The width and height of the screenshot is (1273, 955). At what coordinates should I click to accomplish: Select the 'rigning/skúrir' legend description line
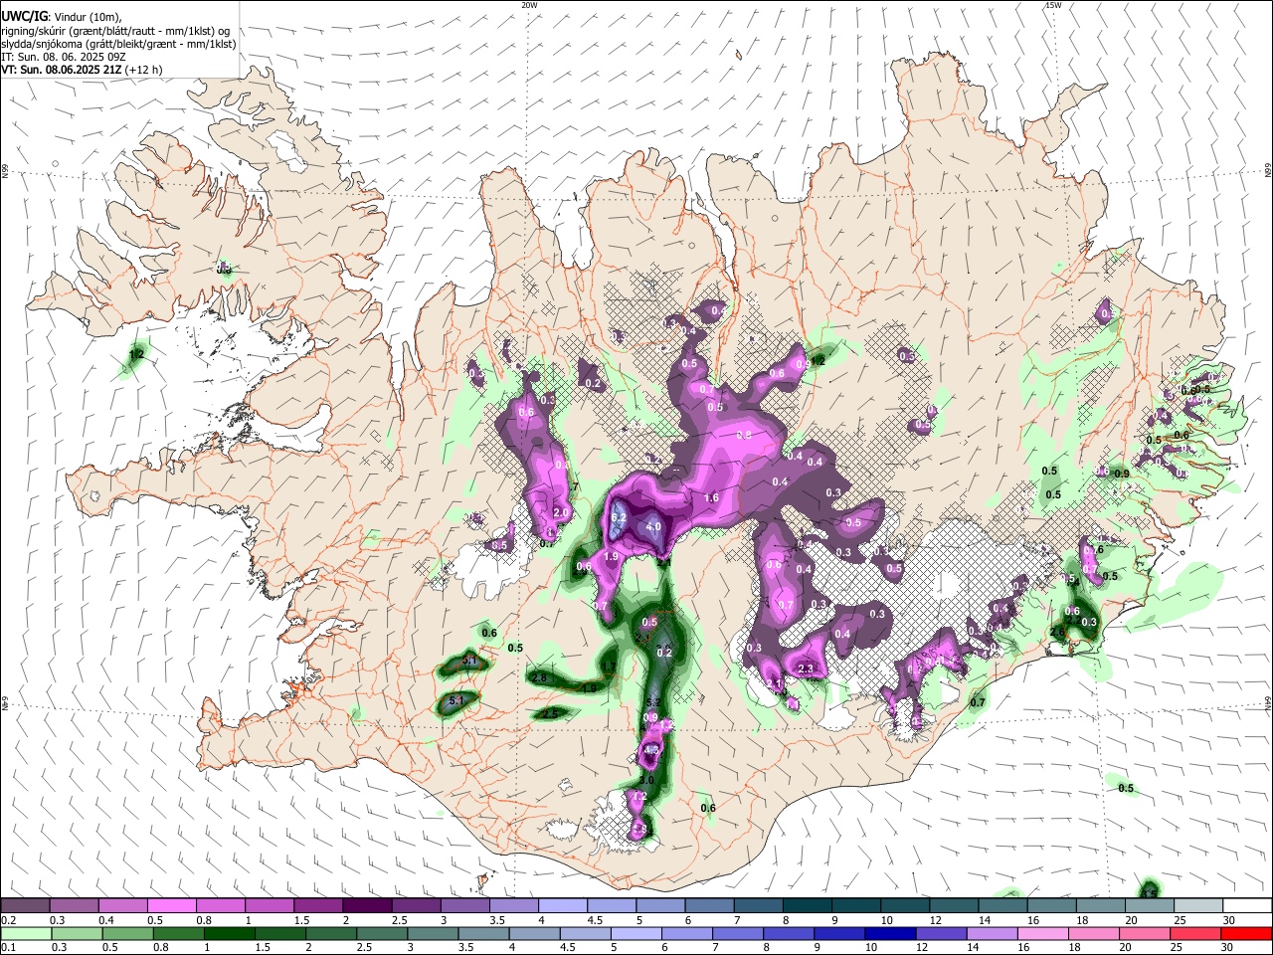coord(115,31)
